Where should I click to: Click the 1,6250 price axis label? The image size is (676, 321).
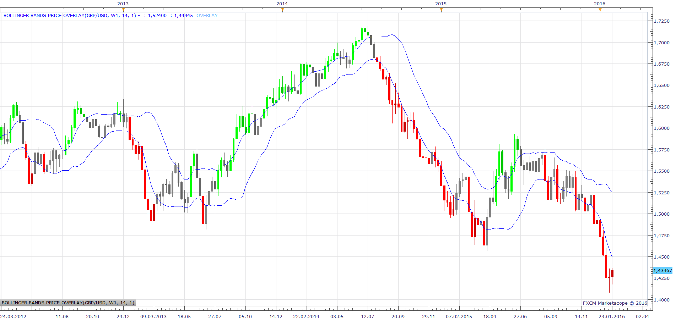[x=662, y=107]
